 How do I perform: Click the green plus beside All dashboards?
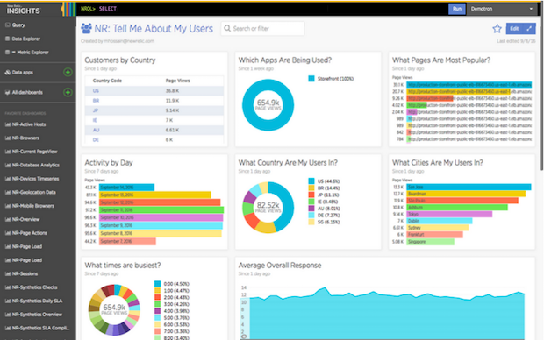[x=68, y=92]
